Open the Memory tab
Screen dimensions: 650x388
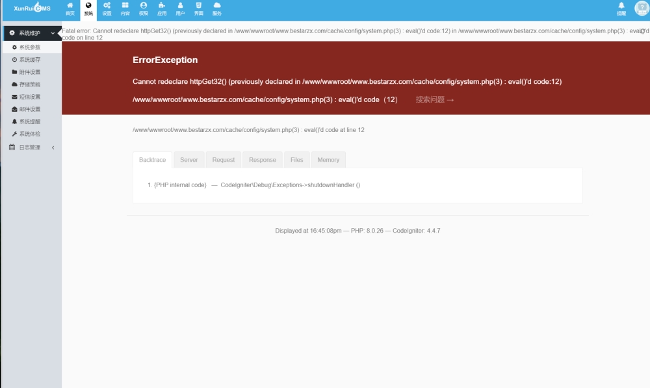pos(328,160)
